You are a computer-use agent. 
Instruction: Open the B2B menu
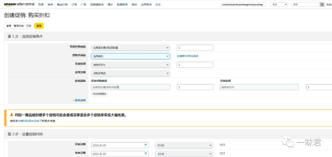click(x=158, y=4)
